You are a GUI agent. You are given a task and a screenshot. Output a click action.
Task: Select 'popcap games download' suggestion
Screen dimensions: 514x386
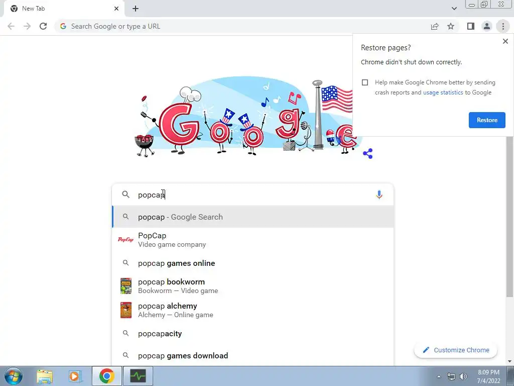point(252,355)
